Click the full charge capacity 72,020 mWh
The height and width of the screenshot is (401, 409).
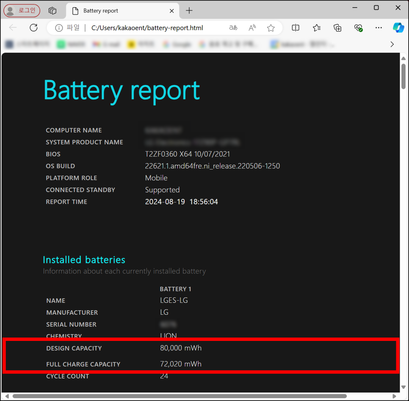coord(181,364)
